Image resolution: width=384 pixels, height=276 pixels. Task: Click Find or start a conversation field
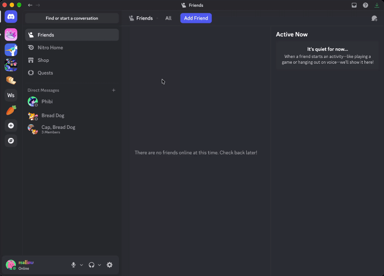[72, 18]
